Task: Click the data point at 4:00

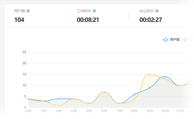Action: [89, 103]
